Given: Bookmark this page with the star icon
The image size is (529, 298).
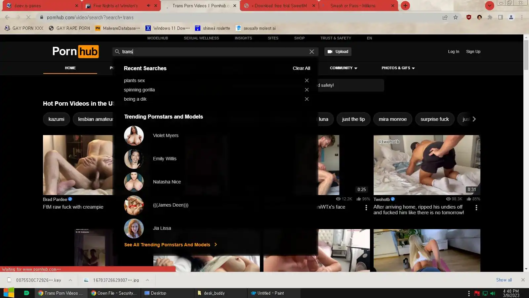Looking at the screenshot, I should pos(456,17).
